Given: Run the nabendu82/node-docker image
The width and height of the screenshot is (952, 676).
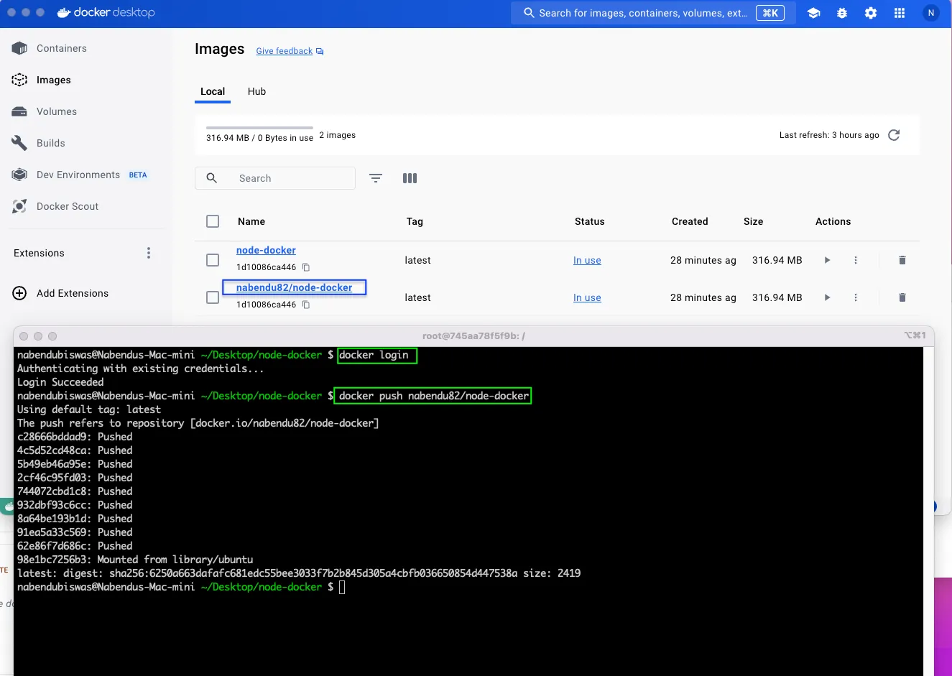Looking at the screenshot, I should click(x=827, y=297).
